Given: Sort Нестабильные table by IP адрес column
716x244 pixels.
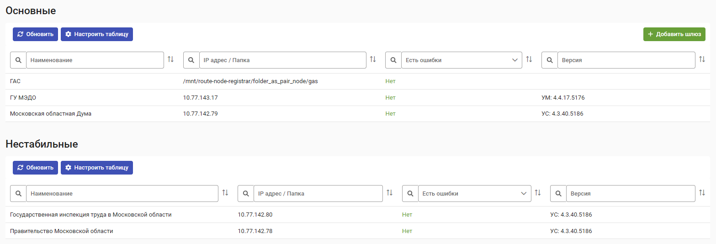Looking at the screenshot, I should [x=390, y=193].
